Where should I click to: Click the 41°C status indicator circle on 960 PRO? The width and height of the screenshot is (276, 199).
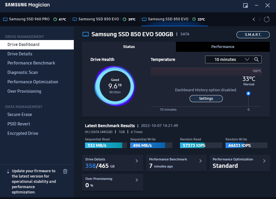click(55, 19)
